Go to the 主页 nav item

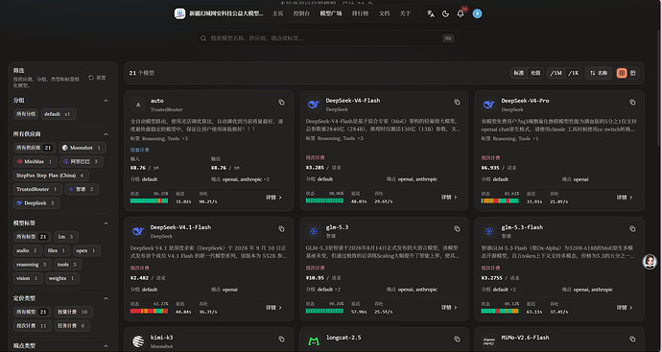(x=278, y=13)
